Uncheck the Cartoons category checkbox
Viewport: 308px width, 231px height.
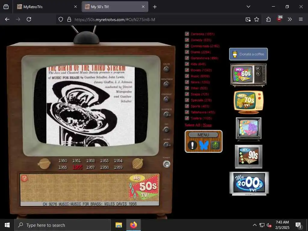(x=187, y=34)
